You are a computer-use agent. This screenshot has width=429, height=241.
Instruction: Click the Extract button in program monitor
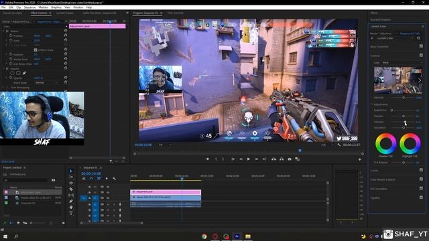(x=282, y=159)
